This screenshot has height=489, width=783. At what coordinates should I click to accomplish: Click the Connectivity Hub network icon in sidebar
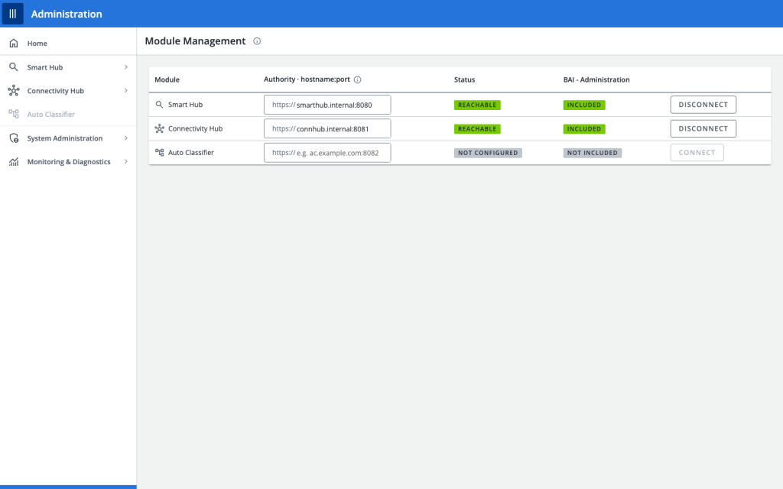[x=14, y=91]
